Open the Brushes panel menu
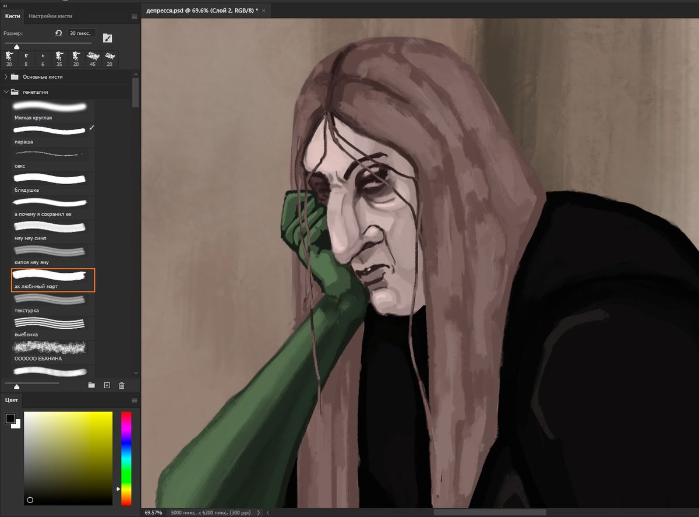This screenshot has width=699, height=517. (x=135, y=16)
